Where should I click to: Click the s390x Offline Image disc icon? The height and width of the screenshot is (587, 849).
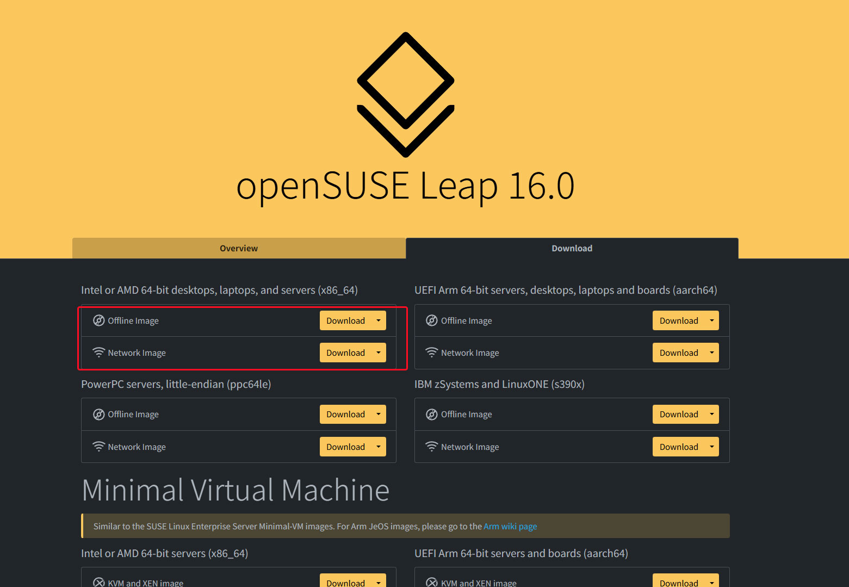[431, 415]
